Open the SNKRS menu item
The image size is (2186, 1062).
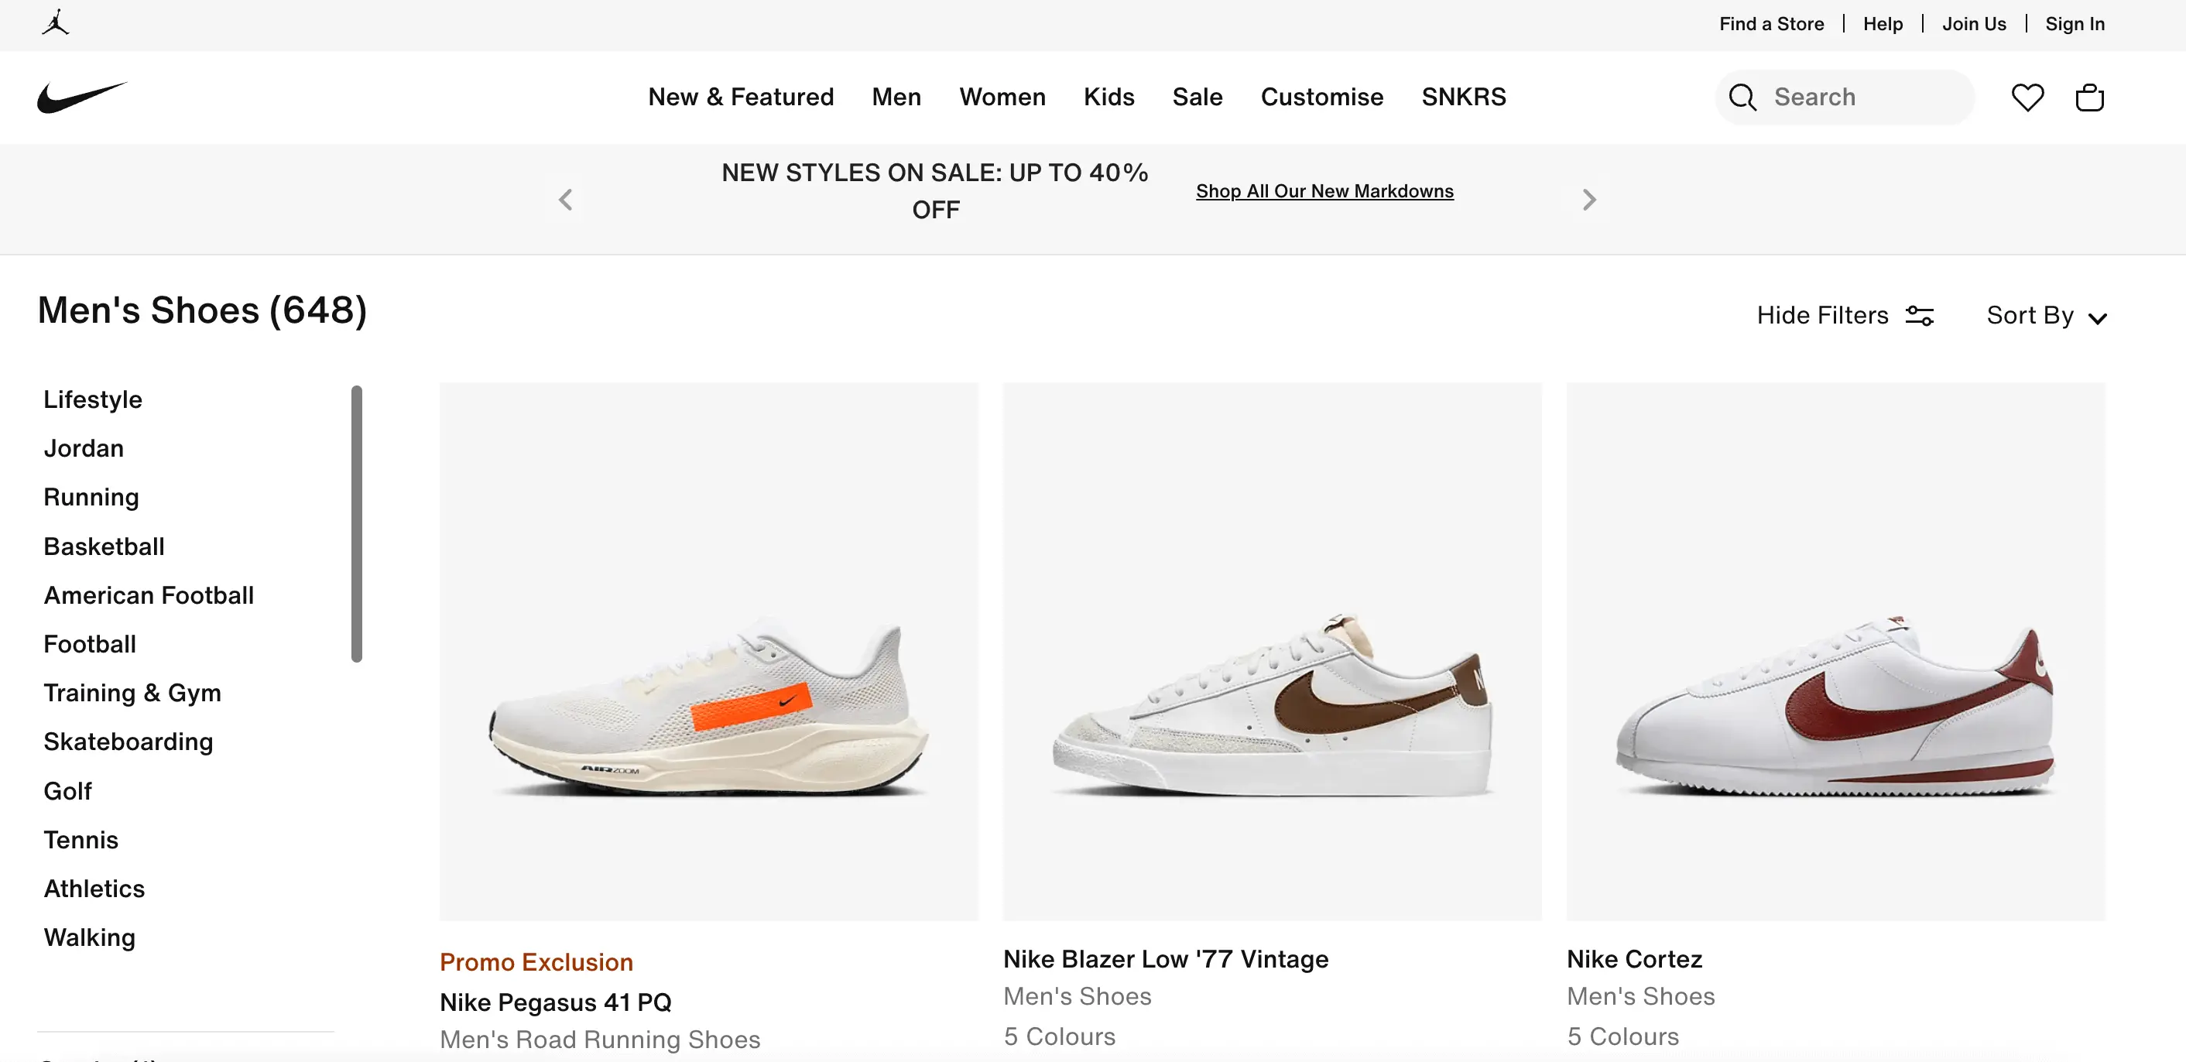(x=1464, y=97)
